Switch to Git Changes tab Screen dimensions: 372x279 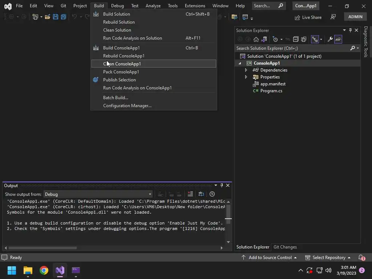click(285, 247)
